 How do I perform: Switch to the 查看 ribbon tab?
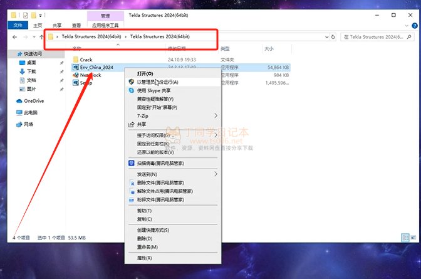click(x=76, y=26)
